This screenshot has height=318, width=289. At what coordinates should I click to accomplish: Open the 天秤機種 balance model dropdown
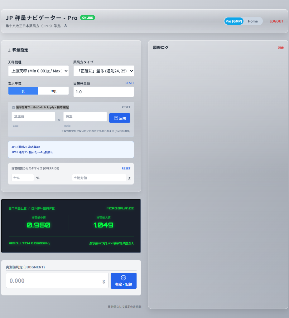[x=38, y=71]
